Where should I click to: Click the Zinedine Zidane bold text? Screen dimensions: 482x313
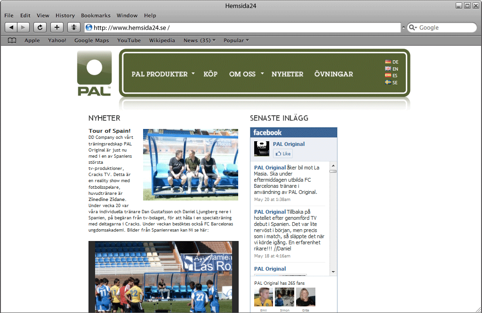[107, 199]
